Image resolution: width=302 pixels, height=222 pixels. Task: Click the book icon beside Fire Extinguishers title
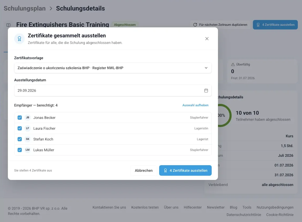[8, 25]
